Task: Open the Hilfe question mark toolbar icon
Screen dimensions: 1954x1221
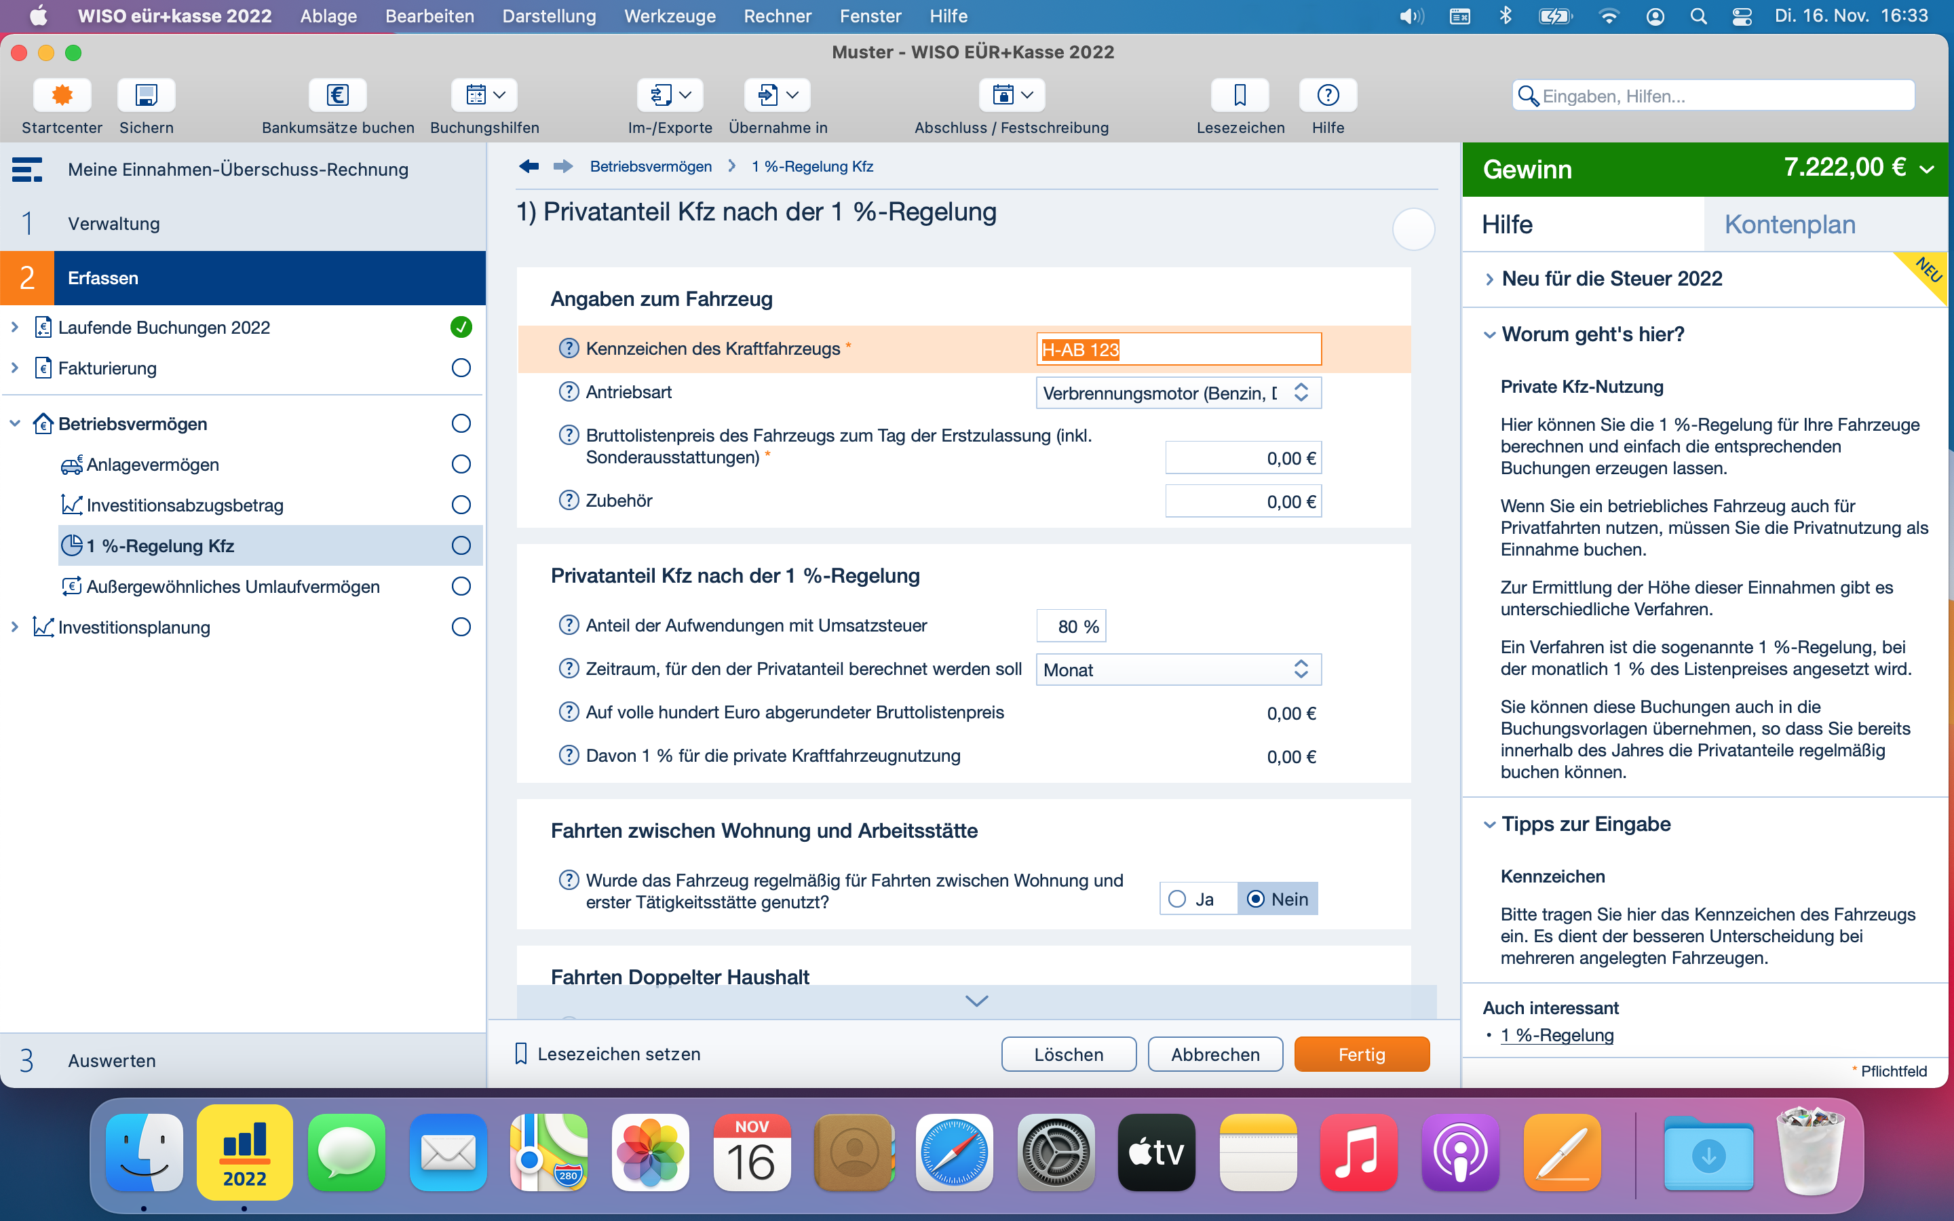Action: pyautogui.click(x=1328, y=95)
